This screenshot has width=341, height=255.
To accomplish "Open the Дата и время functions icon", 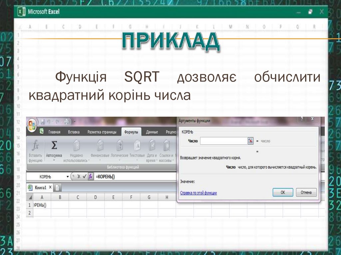I will coord(152,146).
